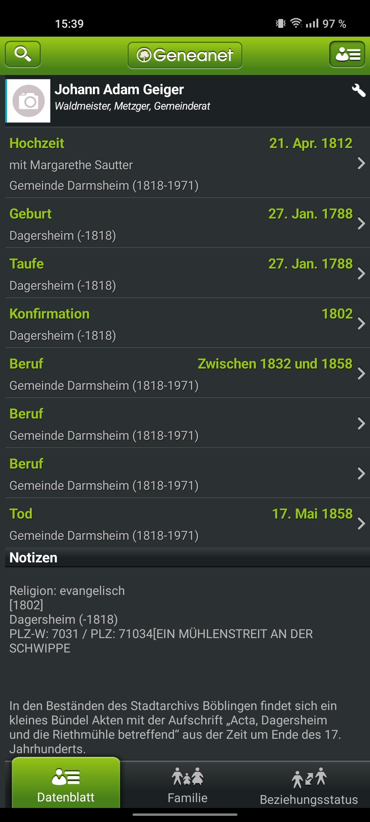
Task: Tap the Johann Adam Geiger name heading
Action: pyautogui.click(x=119, y=90)
